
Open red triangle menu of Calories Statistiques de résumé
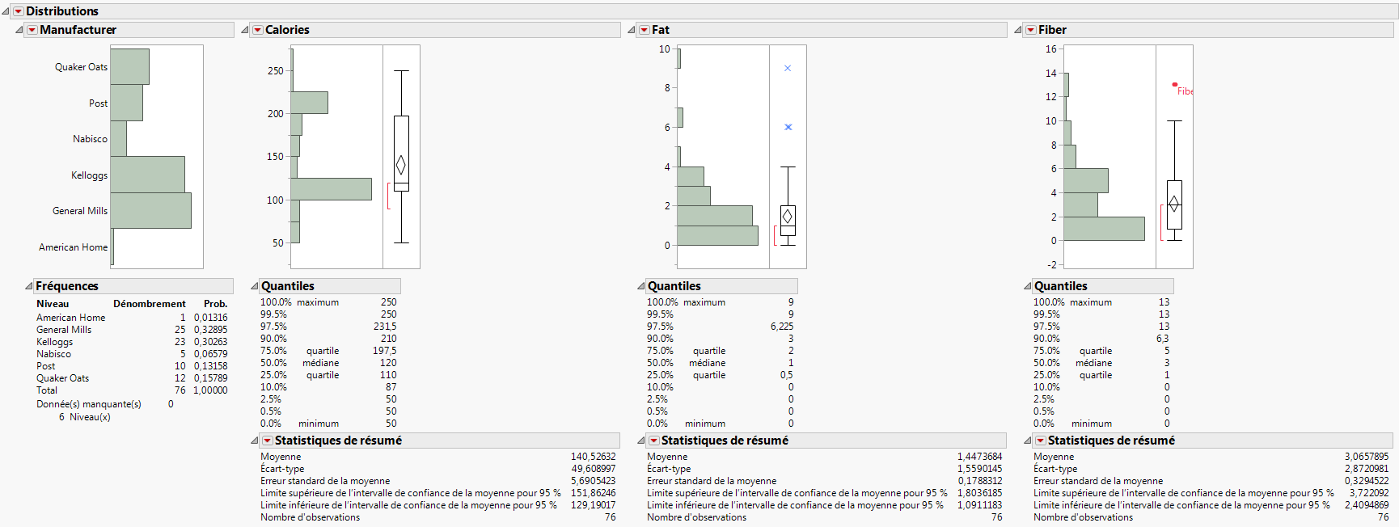[268, 441]
